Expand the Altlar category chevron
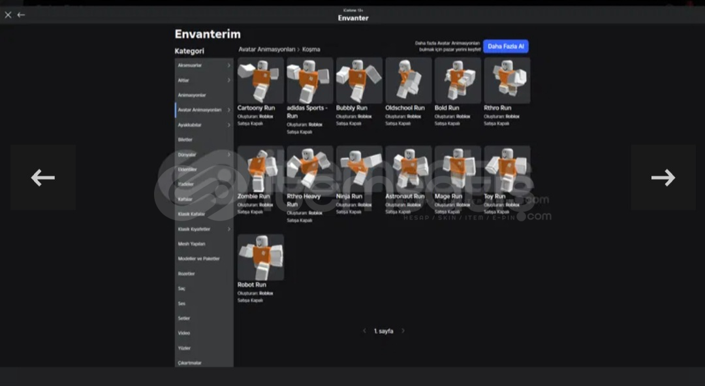Image resolution: width=705 pixels, height=386 pixels. click(x=228, y=80)
